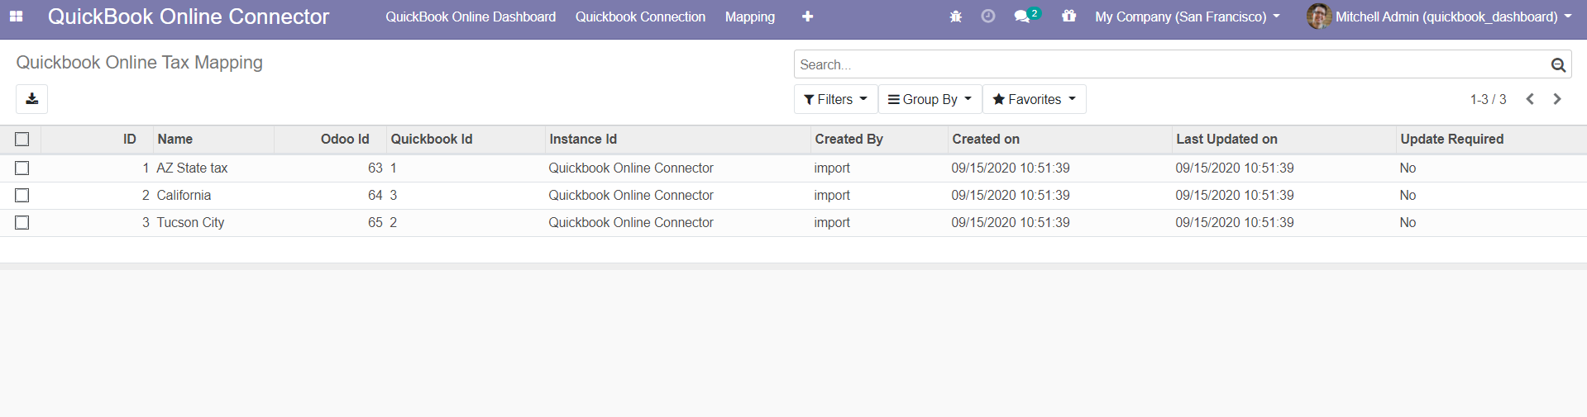Click Odoo Id value 64
This screenshot has height=417, width=1587.
375,196
